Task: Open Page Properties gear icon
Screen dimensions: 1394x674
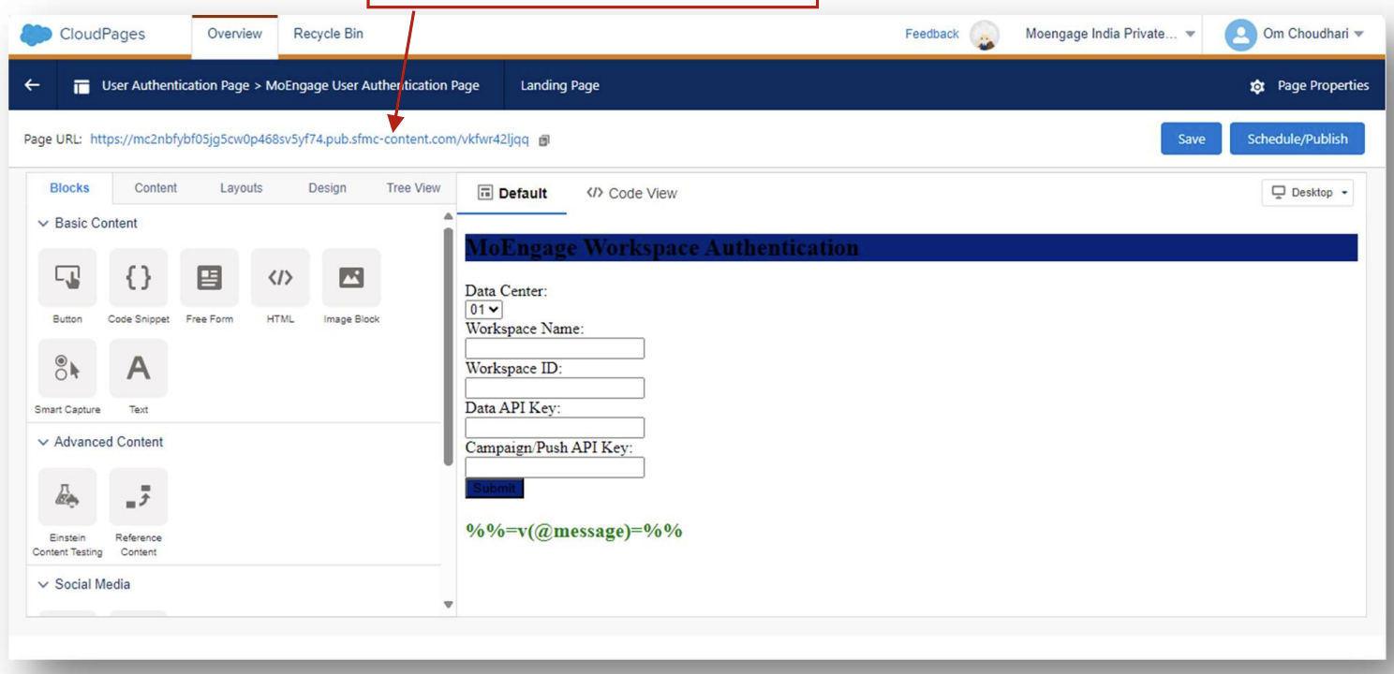Action: 1257,86
